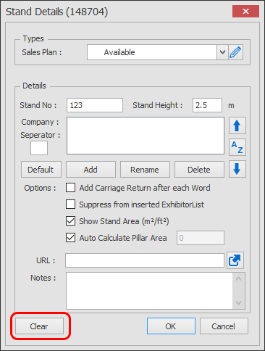Click inside the Notes text area
Screen dimensions: 265x351
coord(149,291)
